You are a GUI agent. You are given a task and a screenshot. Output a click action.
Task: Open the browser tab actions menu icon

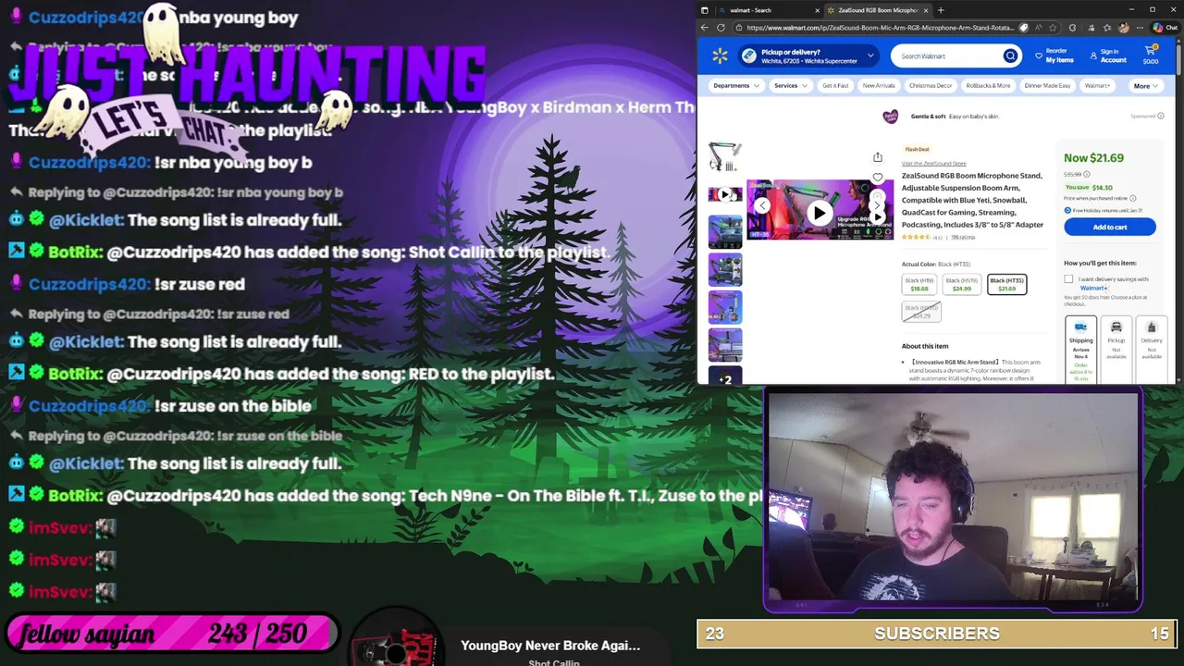[x=705, y=10]
